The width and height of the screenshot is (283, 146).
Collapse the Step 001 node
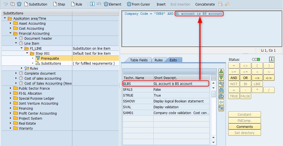(27, 53)
